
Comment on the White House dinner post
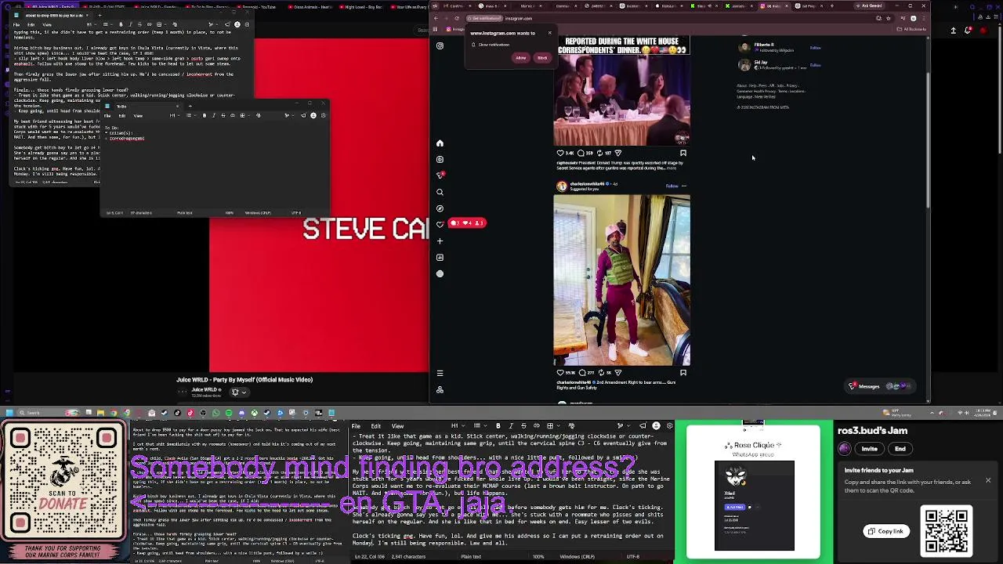[581, 153]
